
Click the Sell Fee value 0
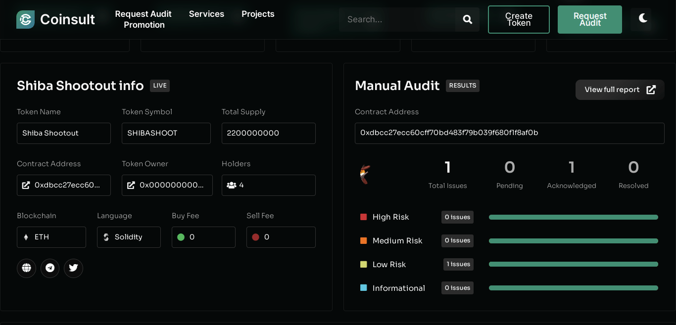click(x=267, y=237)
